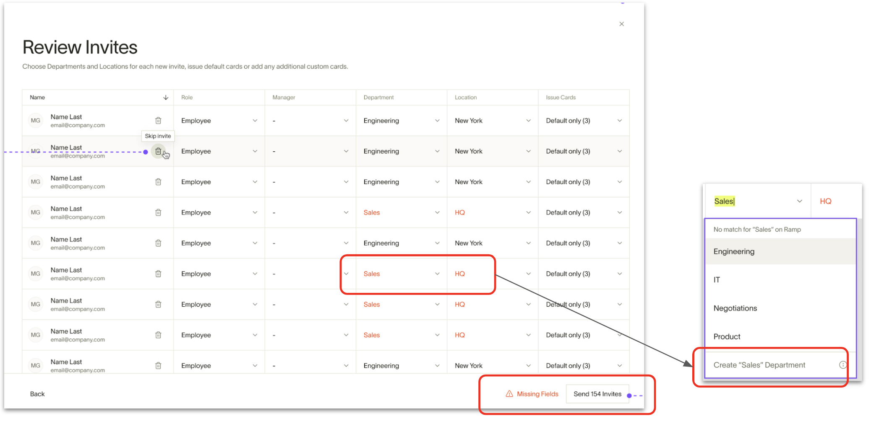Click the hovered Skip invite trash icon
This screenshot has width=871, height=424.
coord(158,151)
